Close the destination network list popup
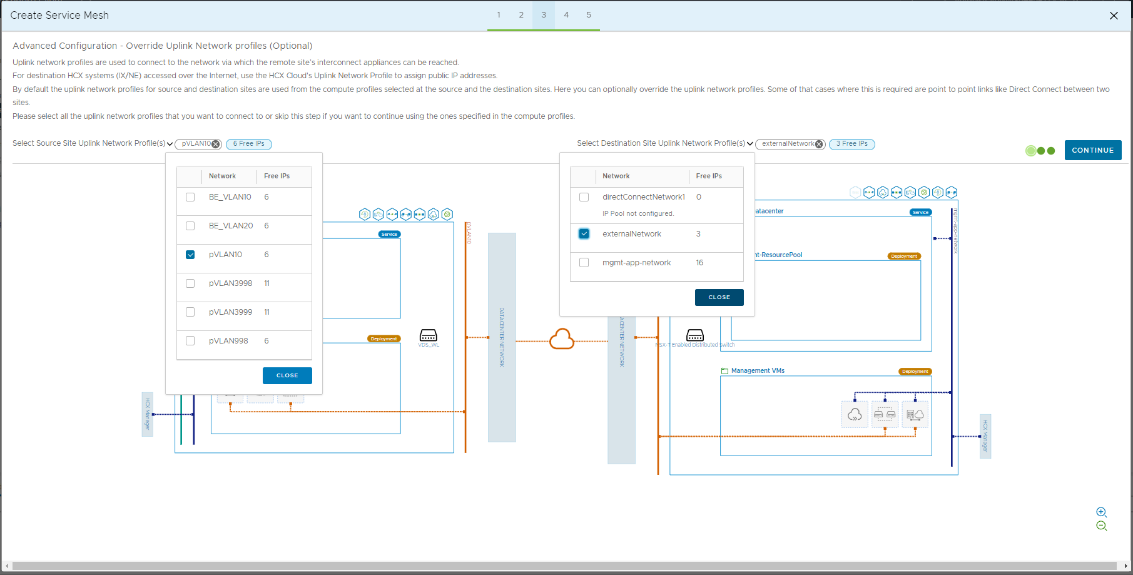The height and width of the screenshot is (575, 1133). tap(719, 297)
